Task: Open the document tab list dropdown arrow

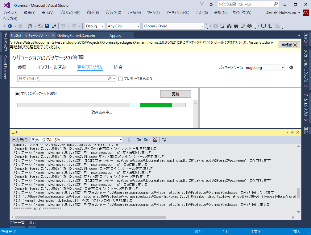Action: [x=299, y=36]
